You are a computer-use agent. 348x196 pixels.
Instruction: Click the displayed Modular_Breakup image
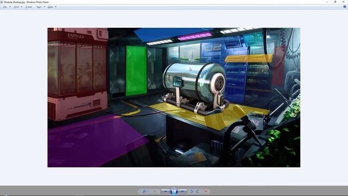coord(174,97)
